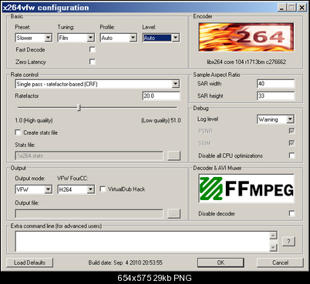Open the Profile dropdown set to Auto
Viewport: 310px width, 284px height.
[x=119, y=38]
